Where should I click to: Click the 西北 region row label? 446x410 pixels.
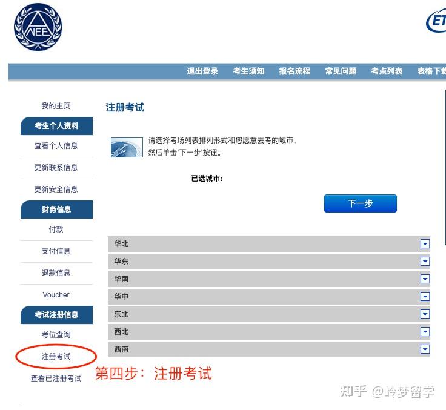121,332
